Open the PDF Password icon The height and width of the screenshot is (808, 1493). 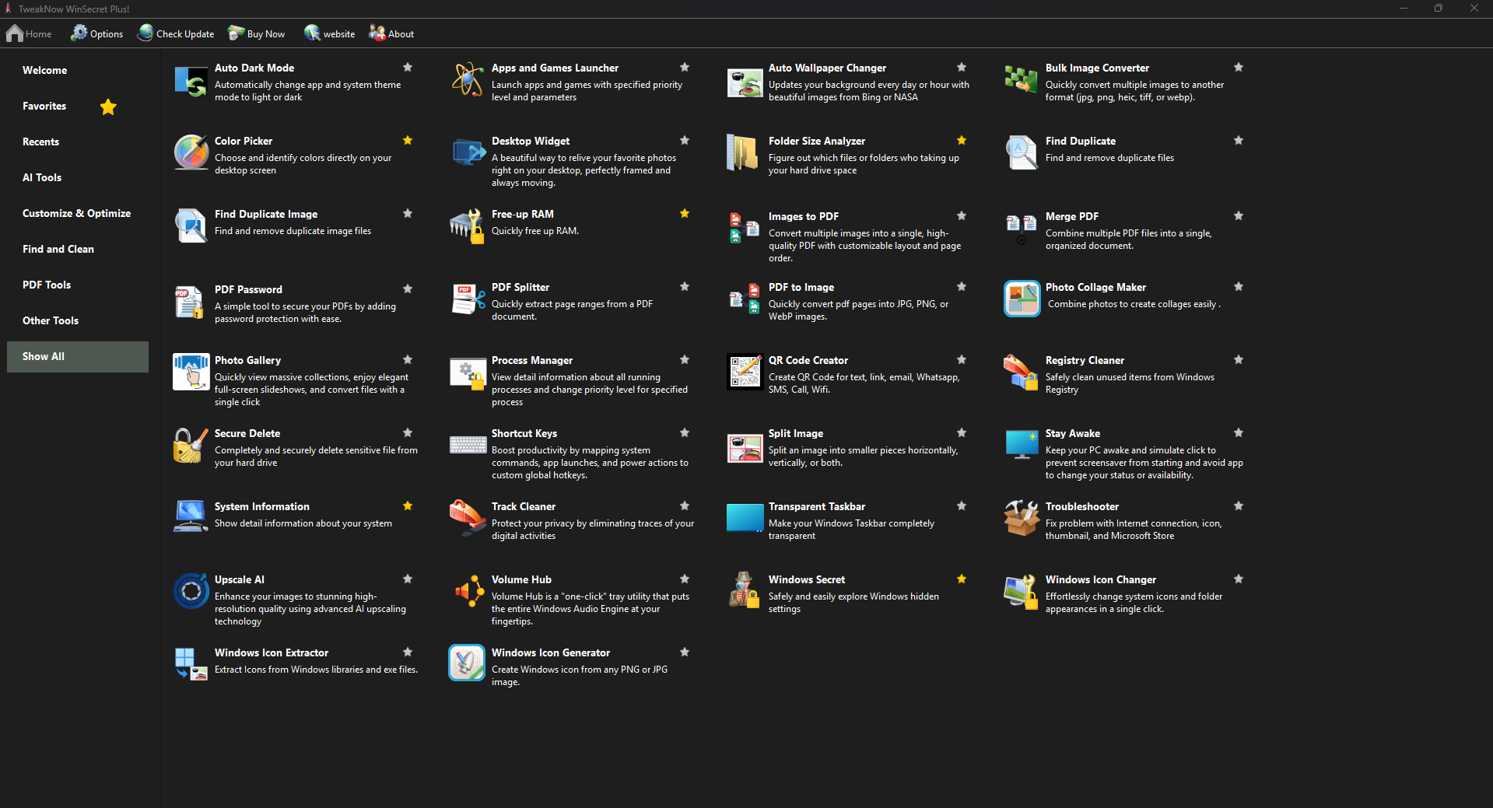point(191,301)
